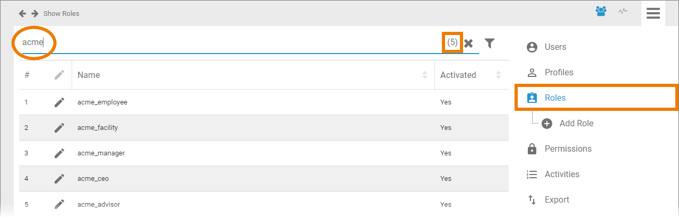The height and width of the screenshot is (218, 679).
Task: Select the Roles menu item
Action: click(x=555, y=98)
